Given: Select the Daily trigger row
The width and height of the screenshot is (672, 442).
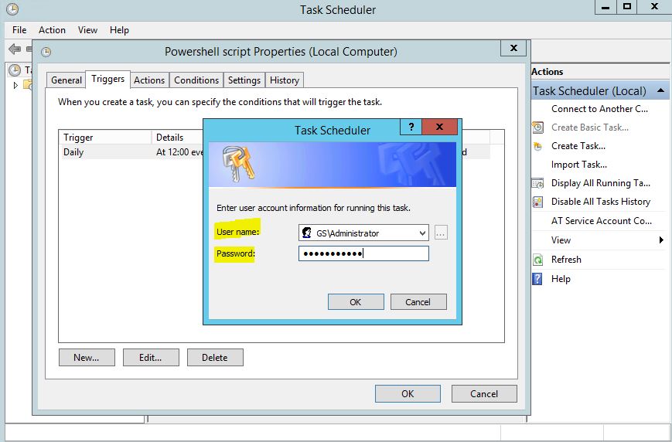Looking at the screenshot, I should tap(275, 152).
